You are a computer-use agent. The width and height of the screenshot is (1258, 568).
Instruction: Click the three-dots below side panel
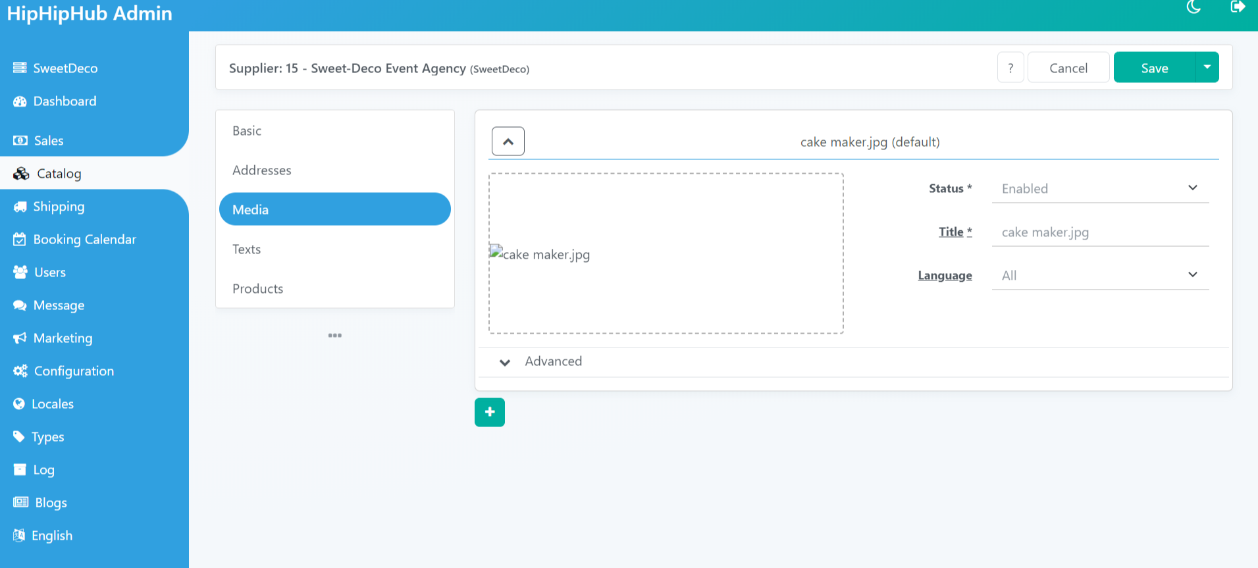click(334, 335)
